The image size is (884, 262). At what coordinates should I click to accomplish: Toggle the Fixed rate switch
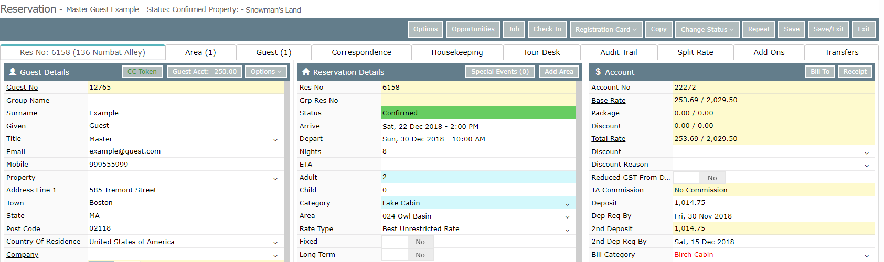(408, 242)
